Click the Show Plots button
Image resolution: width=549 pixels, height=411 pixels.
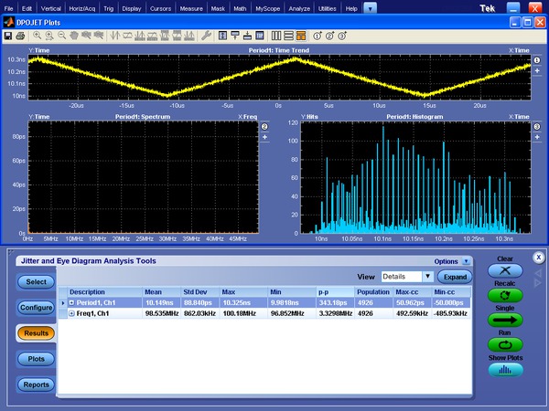(504, 370)
